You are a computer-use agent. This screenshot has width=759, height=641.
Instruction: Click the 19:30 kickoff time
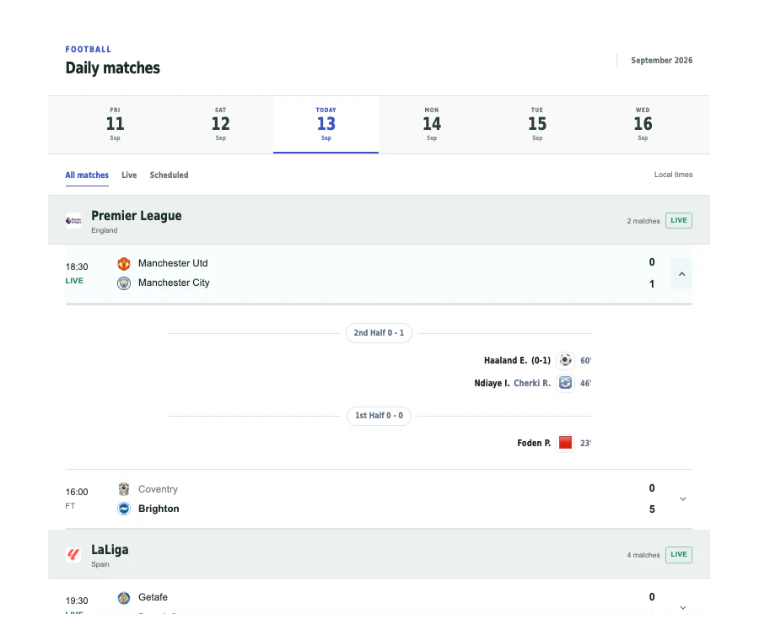[x=77, y=601]
